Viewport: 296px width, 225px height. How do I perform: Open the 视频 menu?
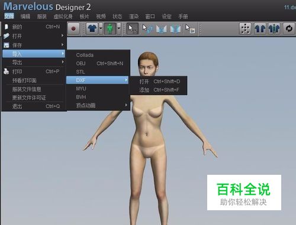click(101, 17)
